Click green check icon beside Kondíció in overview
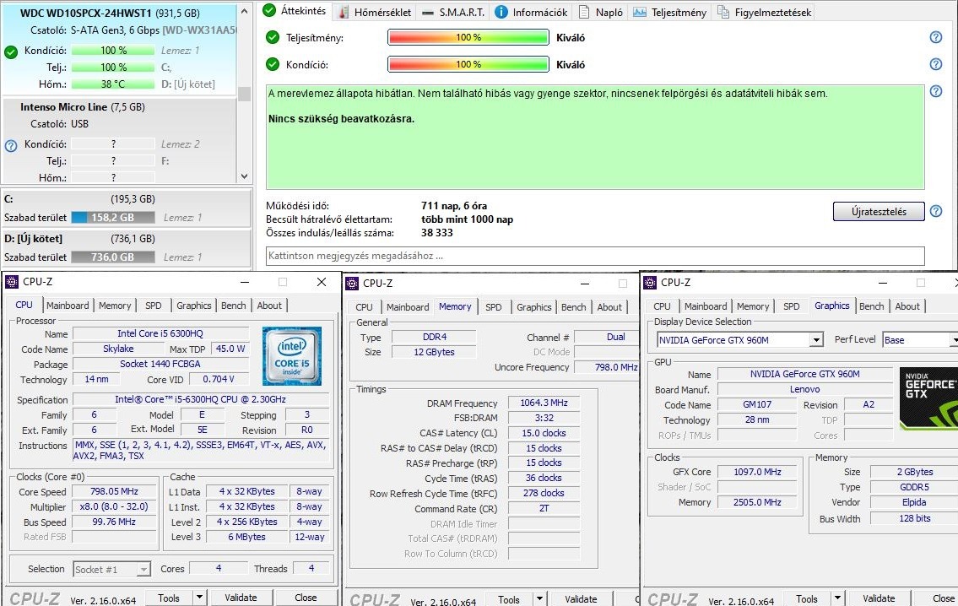Viewport: 958px width, 606px height. coord(273,64)
